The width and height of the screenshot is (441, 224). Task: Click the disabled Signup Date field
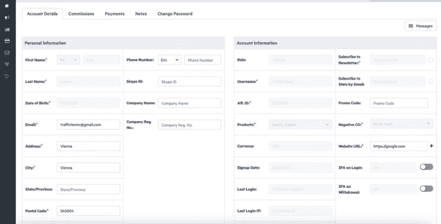300,167
